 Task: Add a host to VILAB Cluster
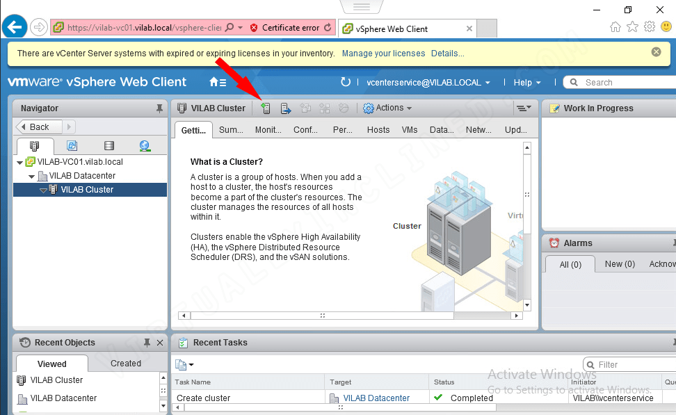[266, 108]
